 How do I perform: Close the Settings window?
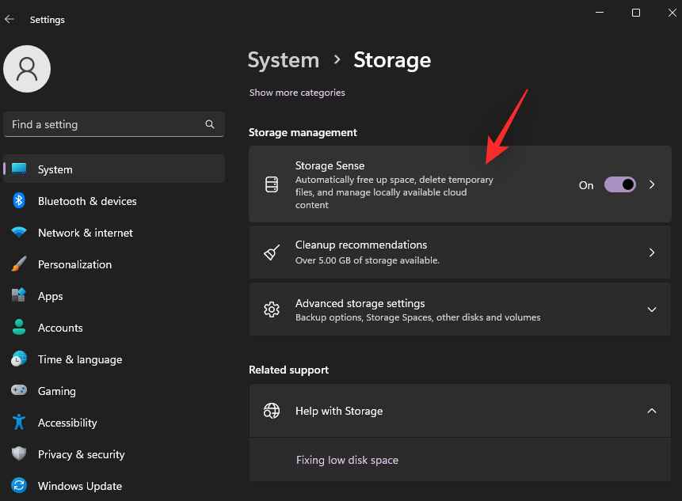point(672,13)
